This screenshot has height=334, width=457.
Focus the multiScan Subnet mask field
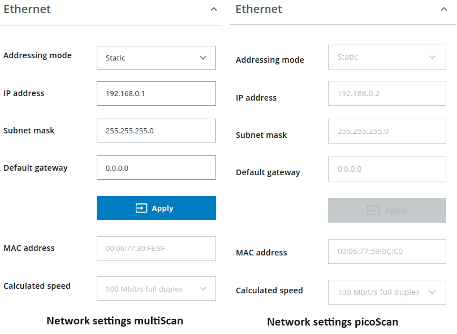click(156, 131)
